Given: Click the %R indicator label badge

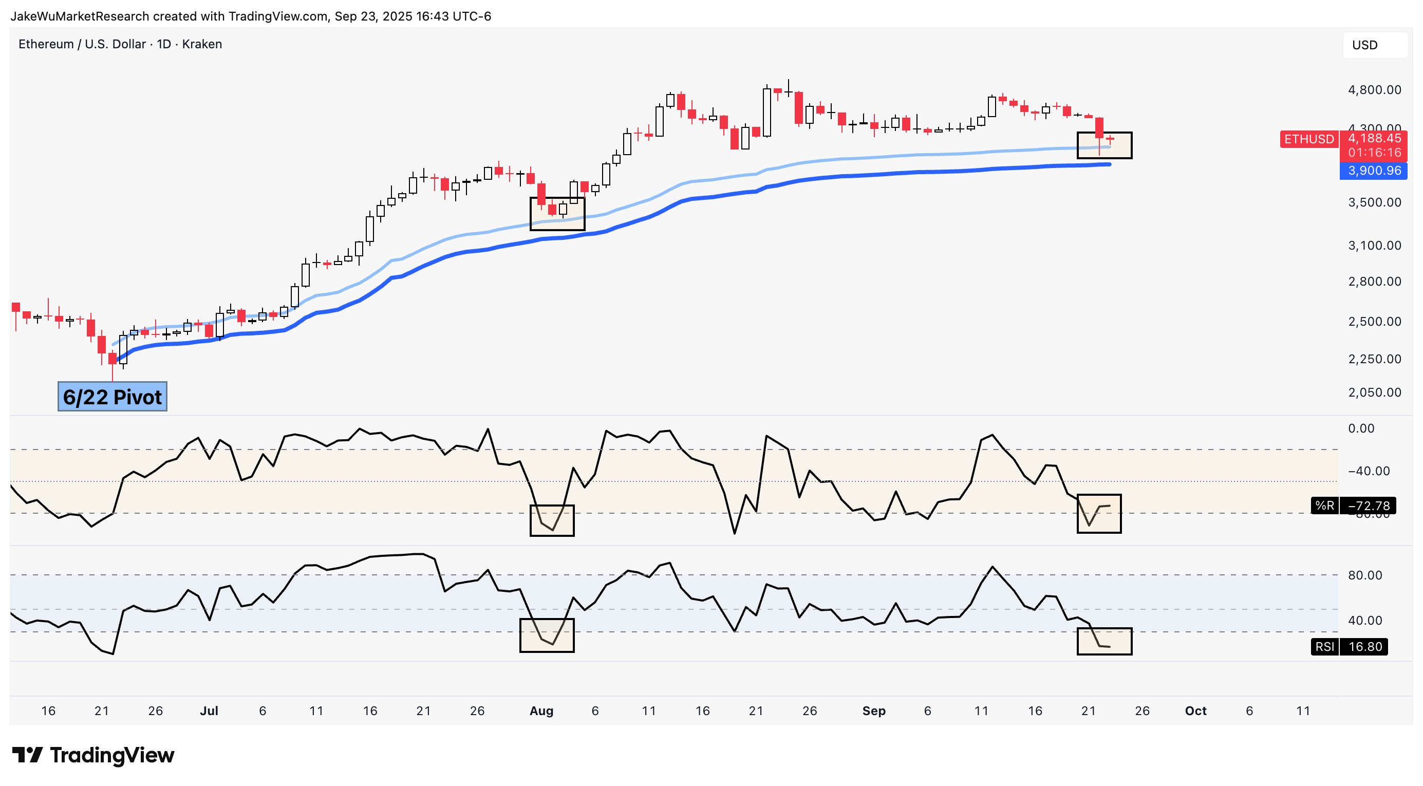Looking at the screenshot, I should 1324,506.
